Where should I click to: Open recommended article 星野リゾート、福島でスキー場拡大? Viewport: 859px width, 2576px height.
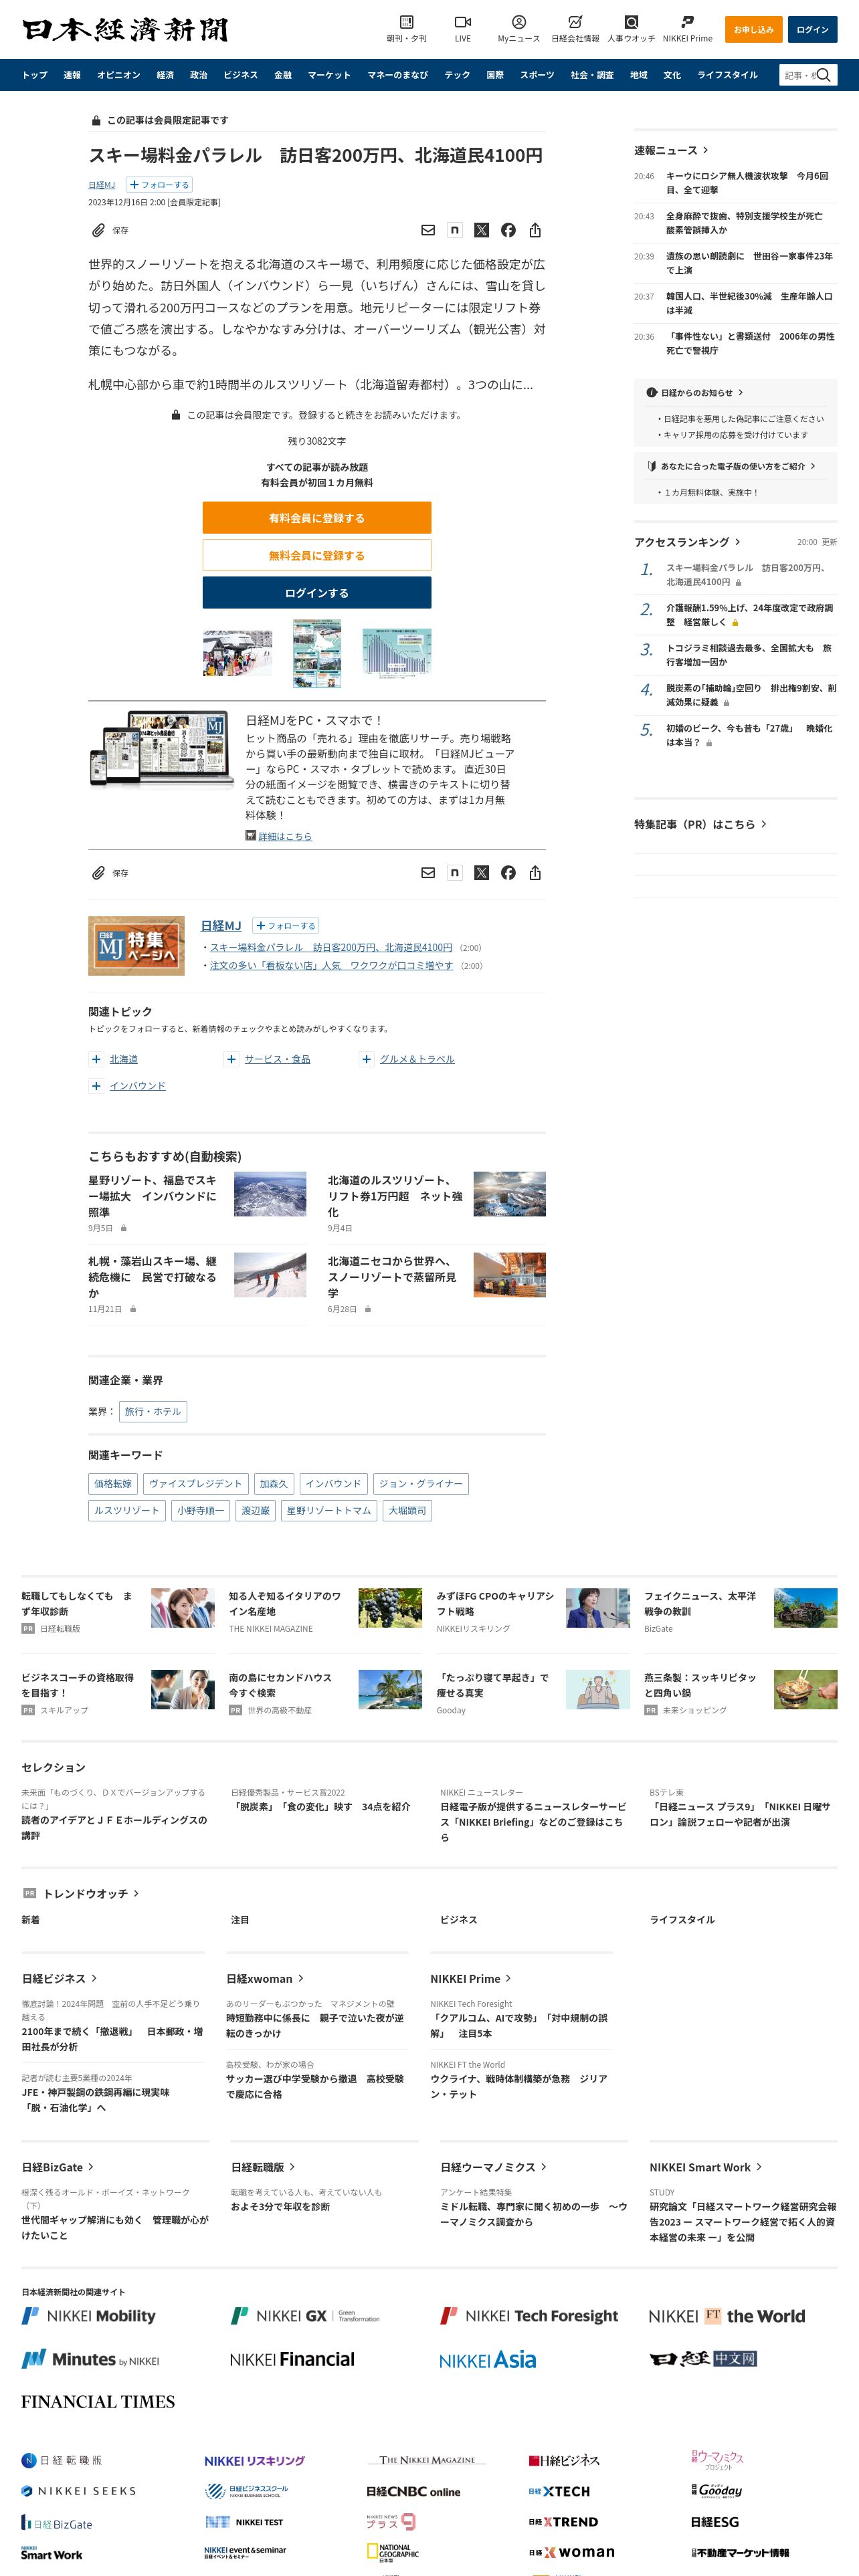[152, 1196]
